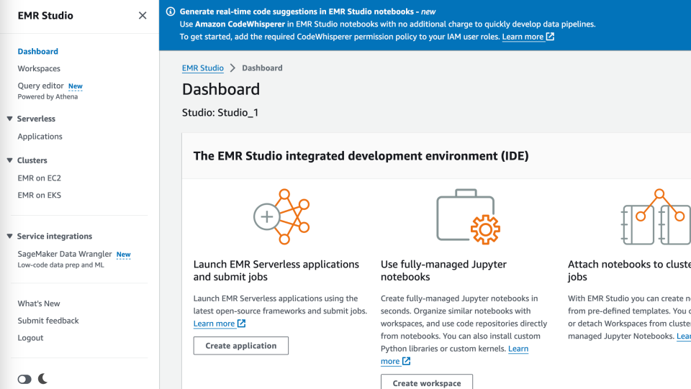Open Query editor powered by Athena
691x389 pixels.
[40, 86]
